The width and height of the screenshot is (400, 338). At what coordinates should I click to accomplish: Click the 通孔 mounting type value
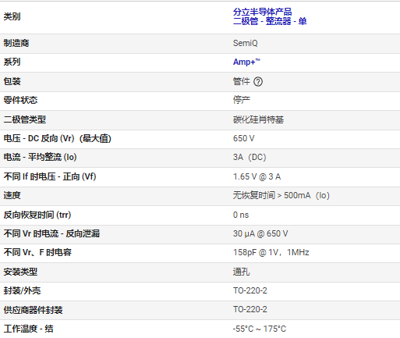[x=242, y=272]
